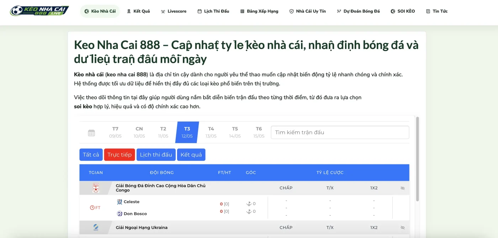Click the corner flag icon for Celeste
The height and width of the screenshot is (238, 498).
(249, 204)
